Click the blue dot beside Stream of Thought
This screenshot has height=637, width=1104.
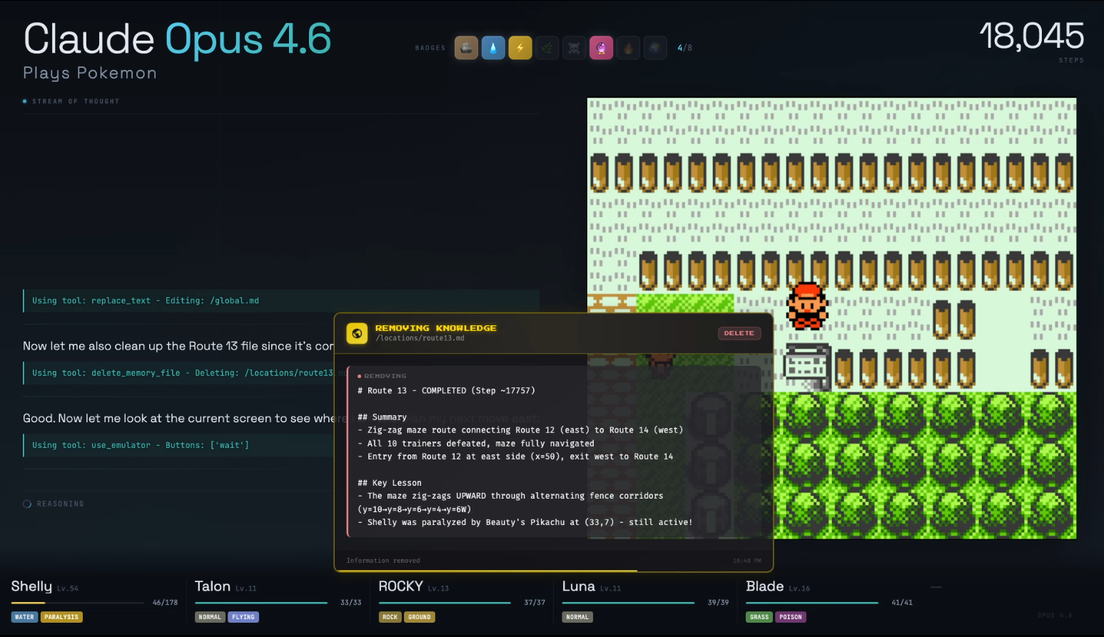point(25,101)
